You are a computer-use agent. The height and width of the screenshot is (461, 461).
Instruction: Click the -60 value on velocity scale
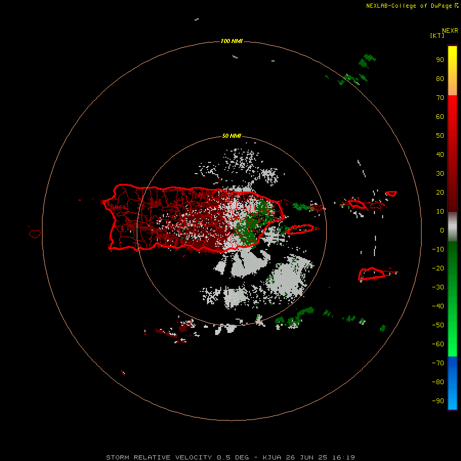438,344
